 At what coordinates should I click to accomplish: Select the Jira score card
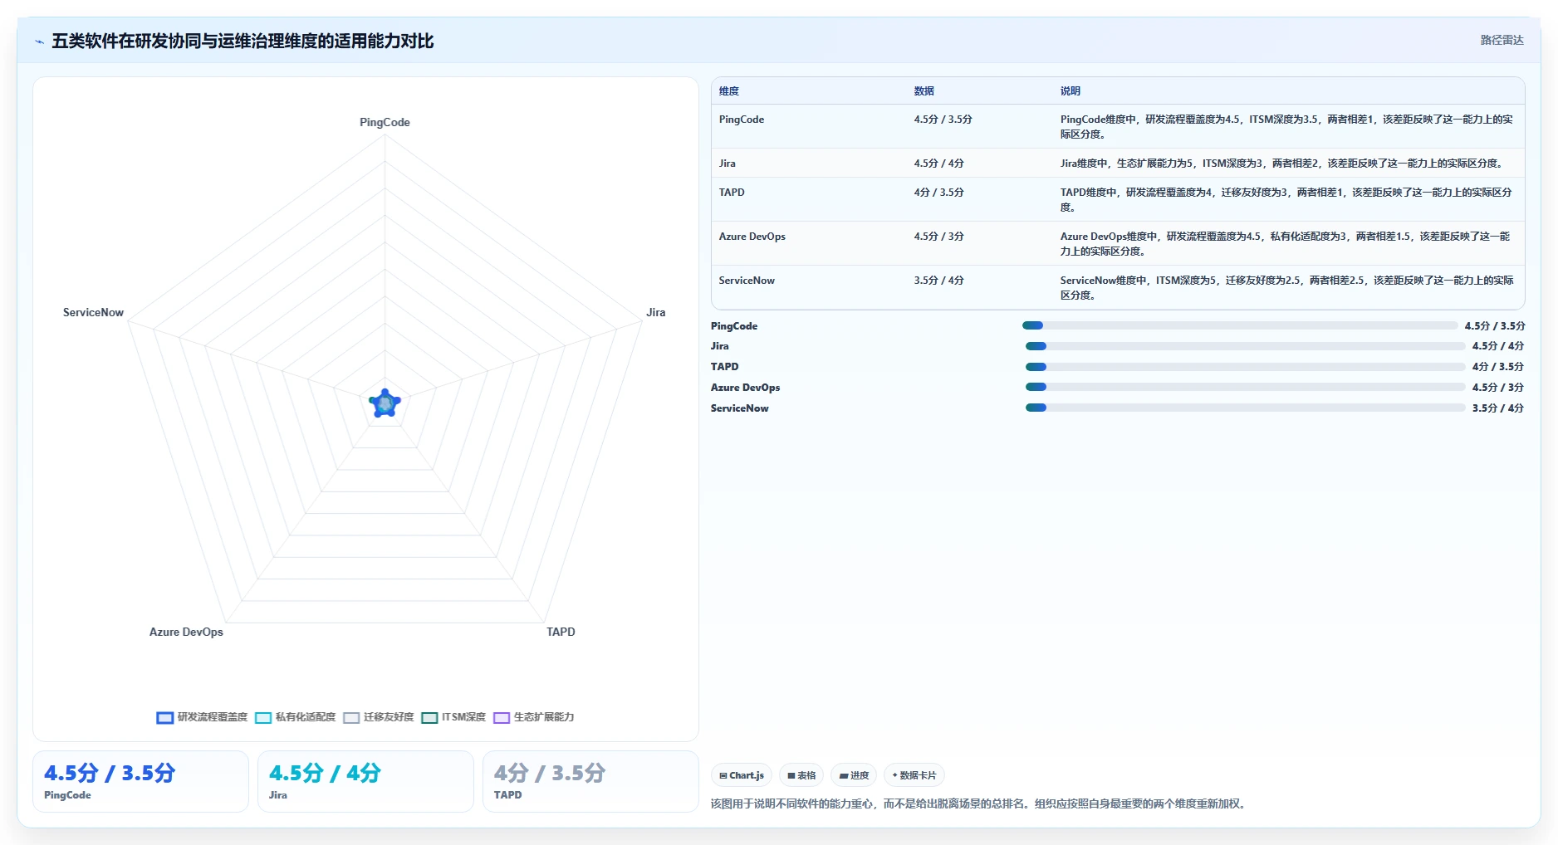(365, 782)
